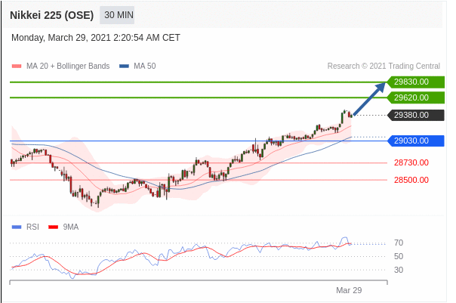The width and height of the screenshot is (456, 303).
Task: Select the MA 50 legend label
Action: (x=145, y=66)
